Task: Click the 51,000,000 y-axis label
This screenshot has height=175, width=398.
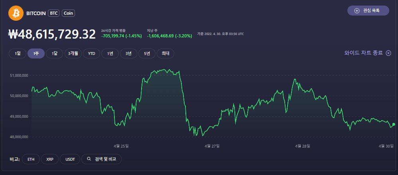Action: (x=19, y=75)
